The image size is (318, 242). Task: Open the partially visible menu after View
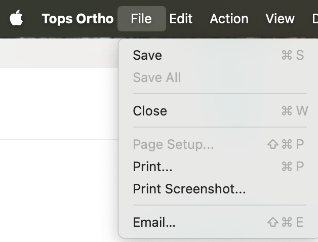click(314, 19)
